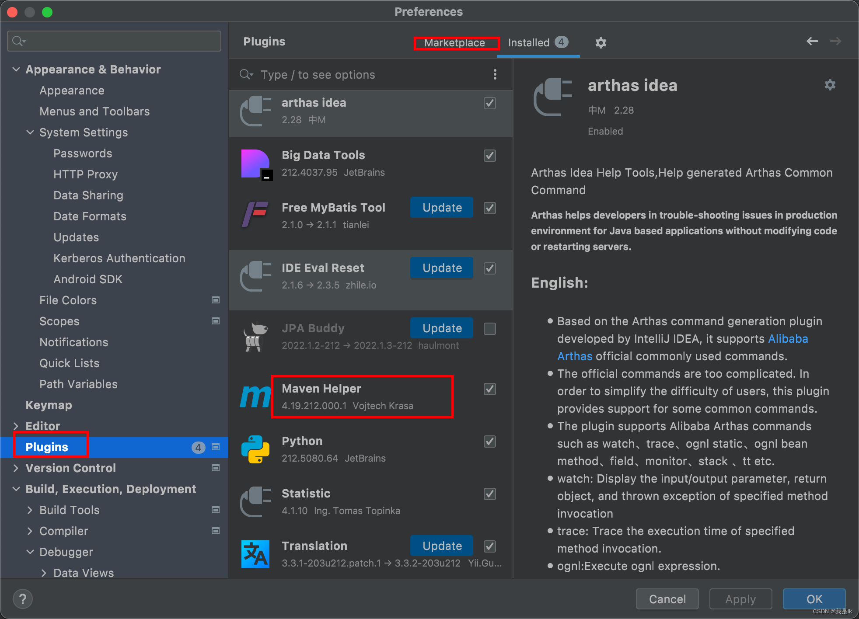Select the Python plugin icon

click(255, 449)
